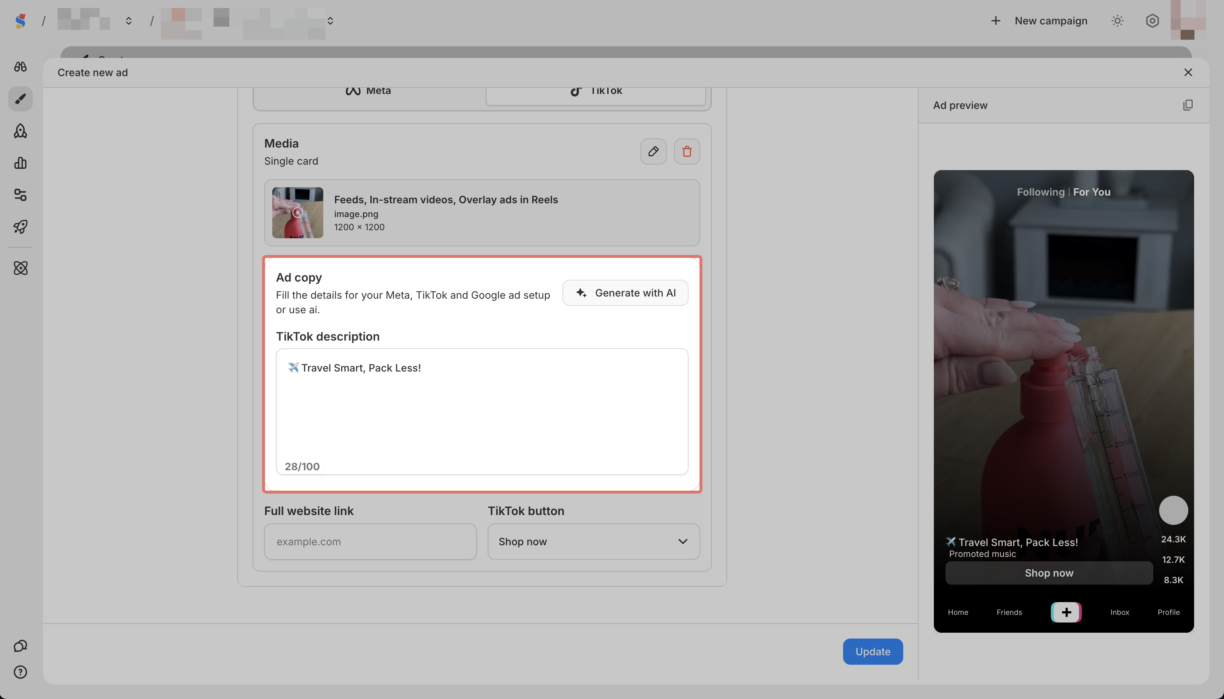This screenshot has height=699, width=1224.
Task: Open the chat bubbles sidebar icon
Action: (20, 646)
